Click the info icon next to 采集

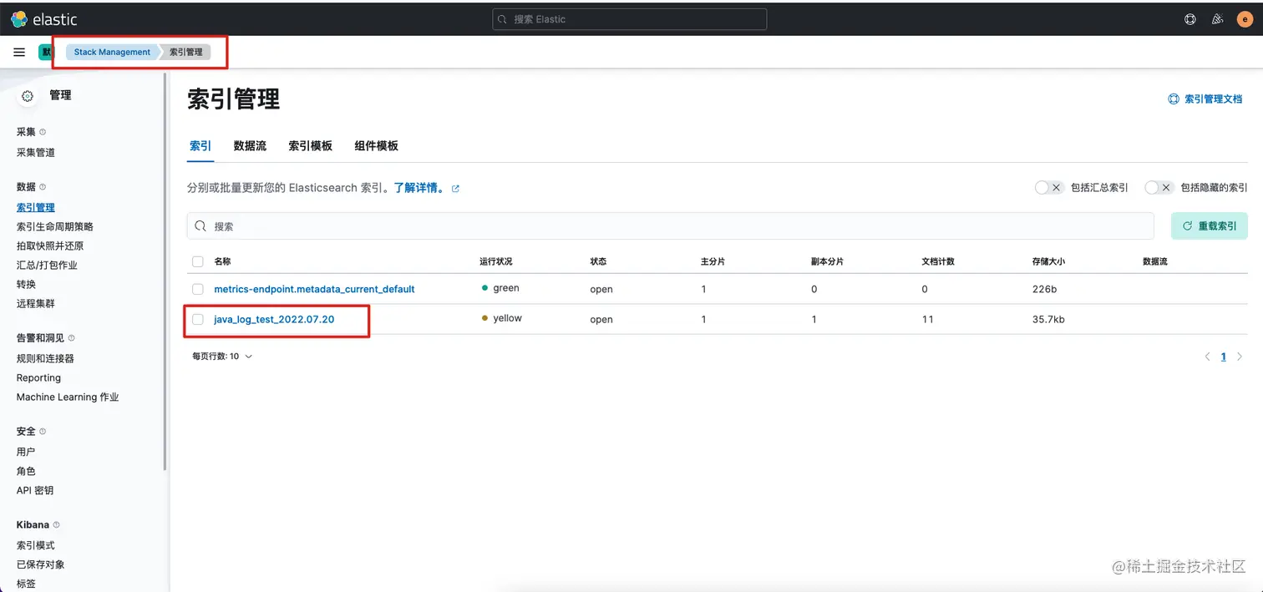tap(43, 132)
